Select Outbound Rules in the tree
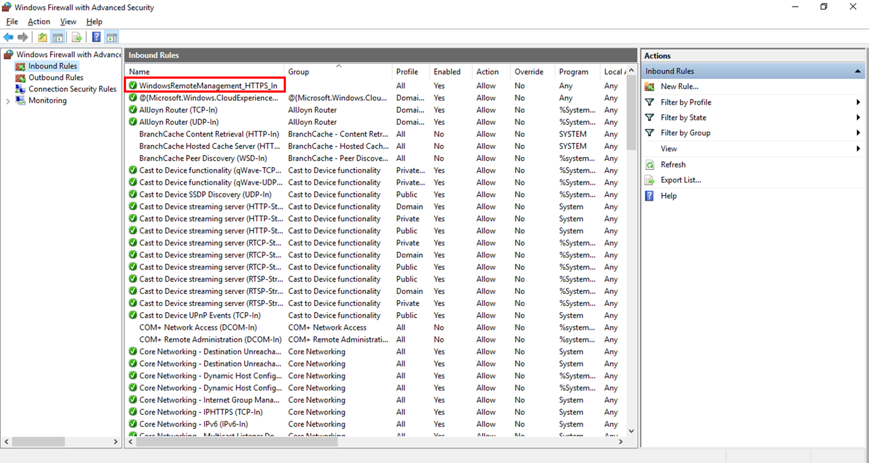The height and width of the screenshot is (463, 869). pyautogui.click(x=56, y=77)
